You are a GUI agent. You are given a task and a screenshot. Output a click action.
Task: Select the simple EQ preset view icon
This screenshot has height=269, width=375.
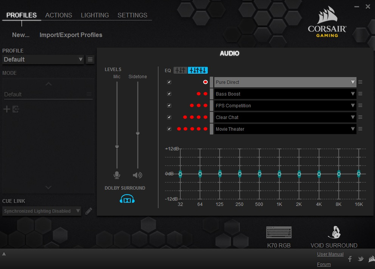coord(180,70)
